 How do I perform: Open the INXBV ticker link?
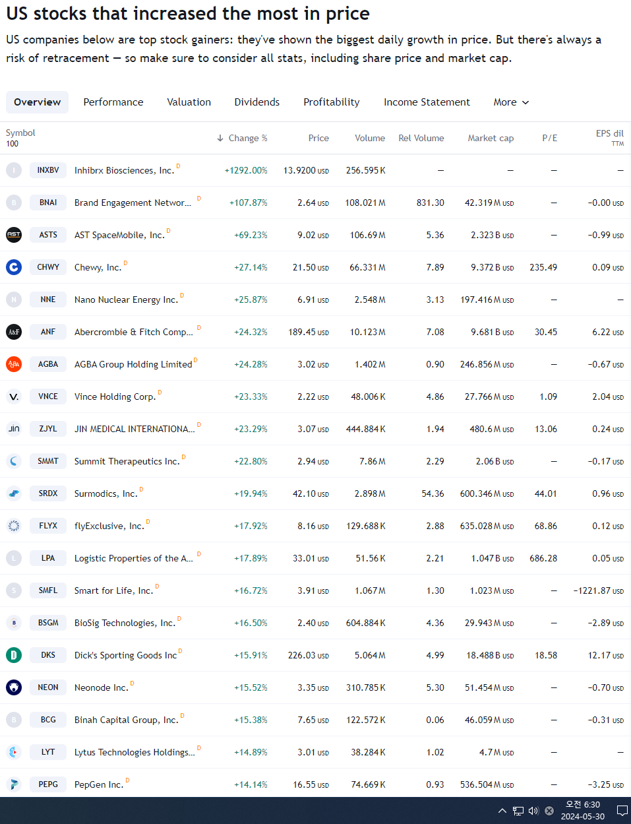[x=48, y=170]
